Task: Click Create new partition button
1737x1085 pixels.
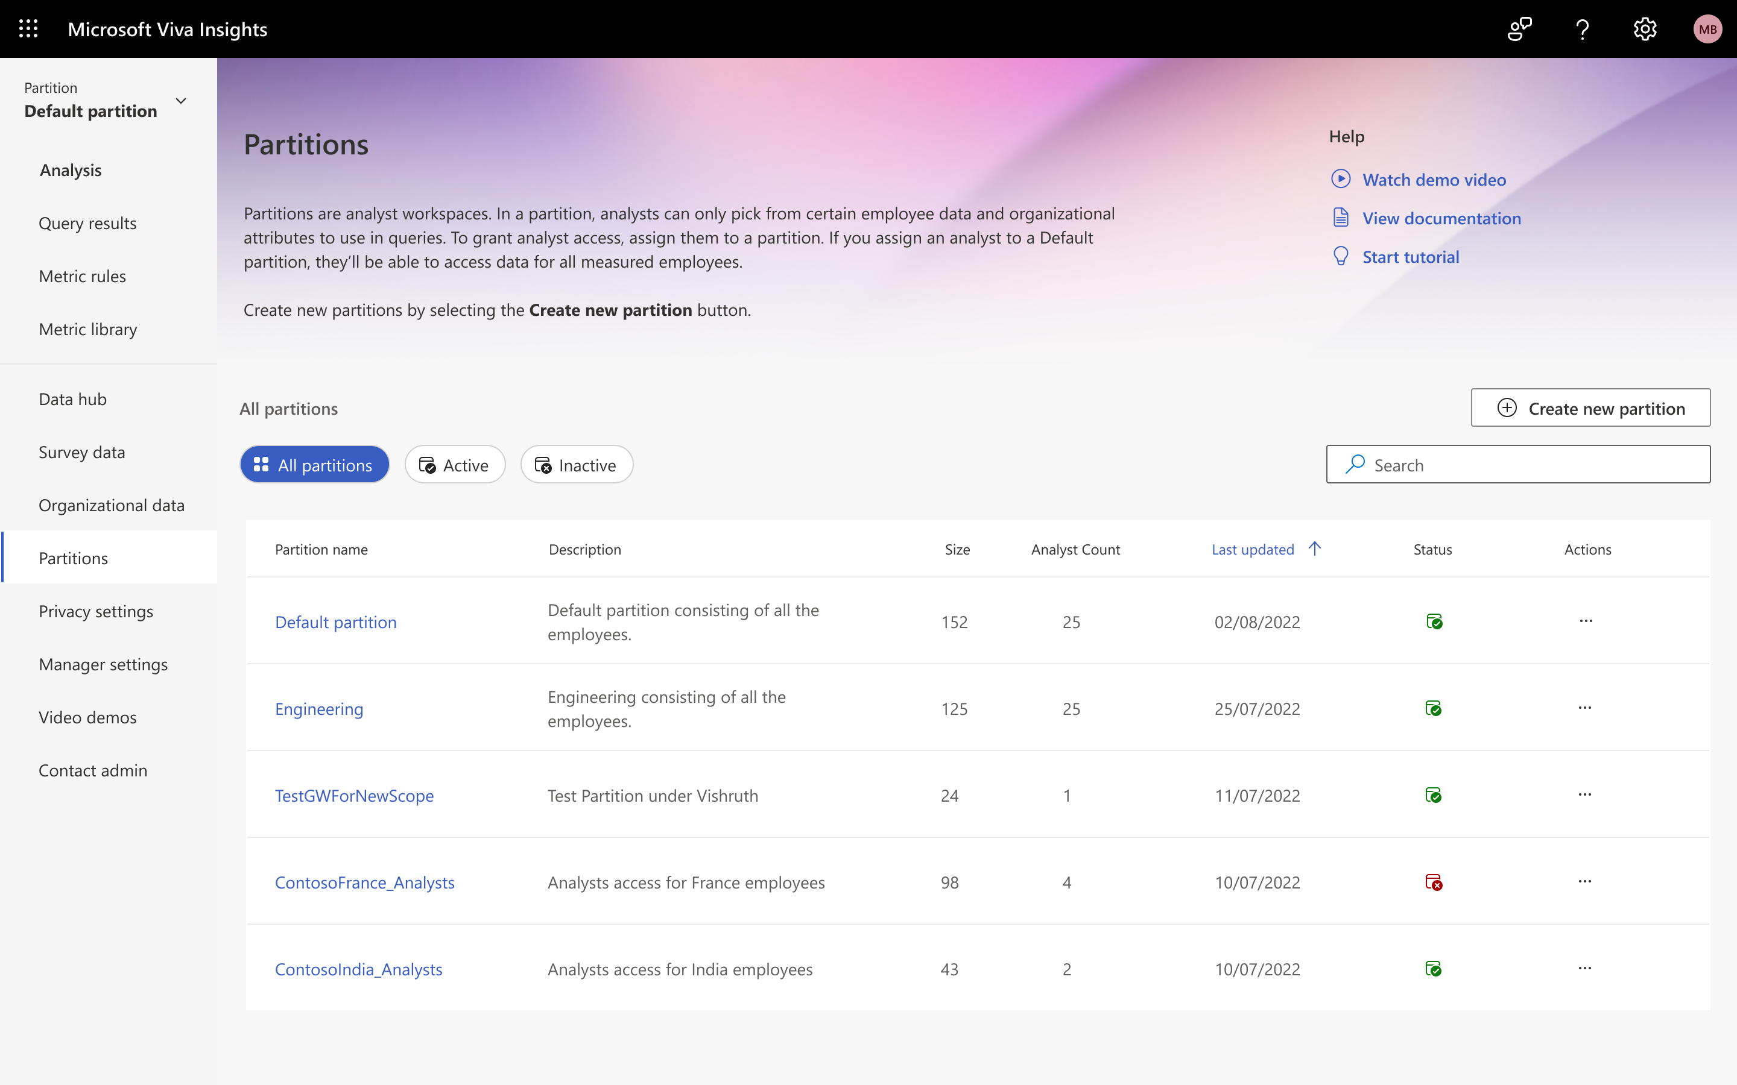Action: (1590, 408)
